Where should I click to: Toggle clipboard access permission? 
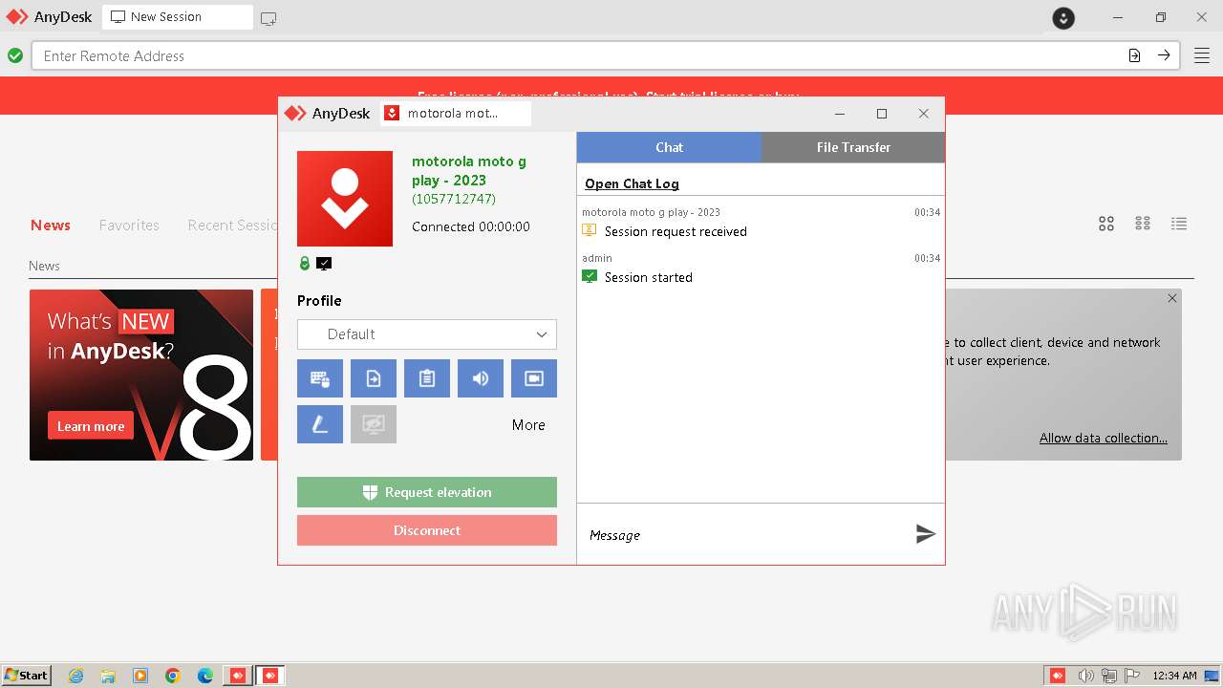pyautogui.click(x=427, y=378)
